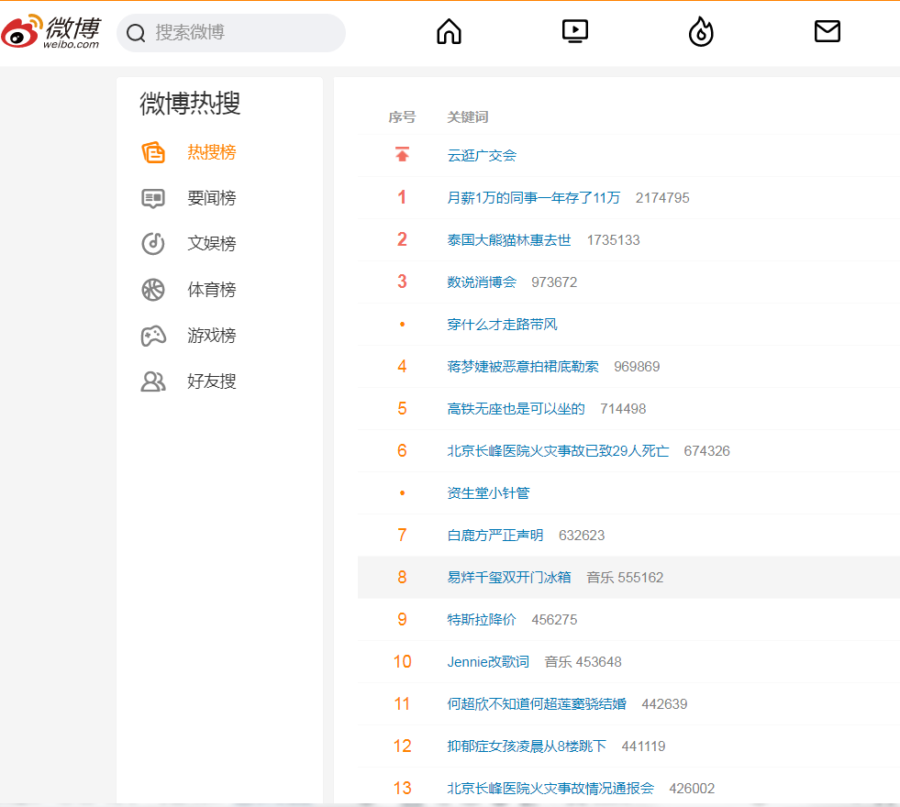Open the hot flame icon

point(701,31)
